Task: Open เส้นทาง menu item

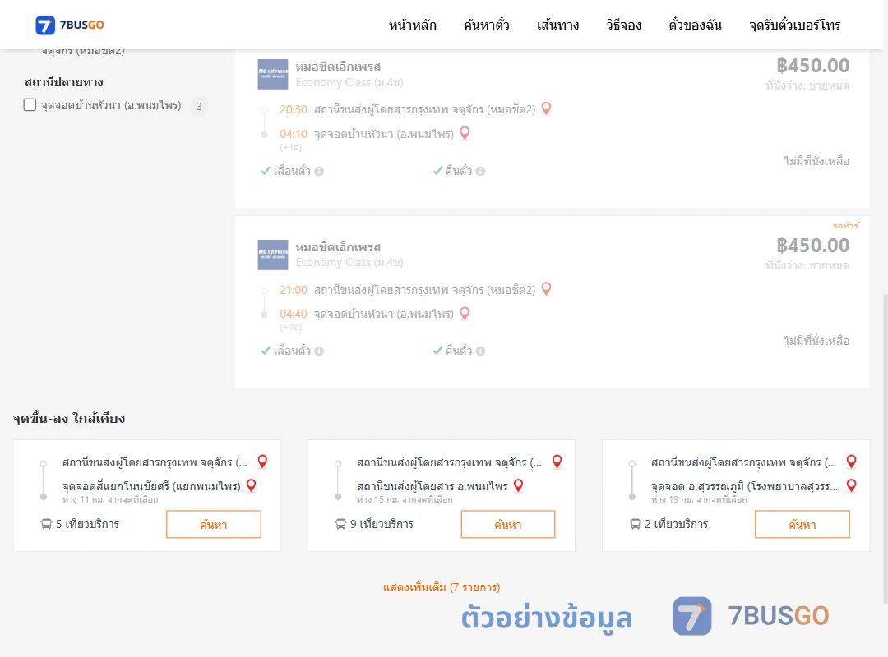Action: click(557, 25)
